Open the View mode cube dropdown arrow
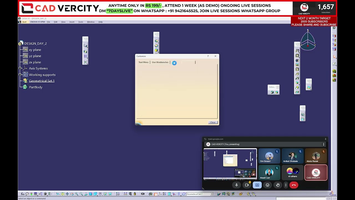The width and height of the screenshot is (355, 200). [97, 195]
